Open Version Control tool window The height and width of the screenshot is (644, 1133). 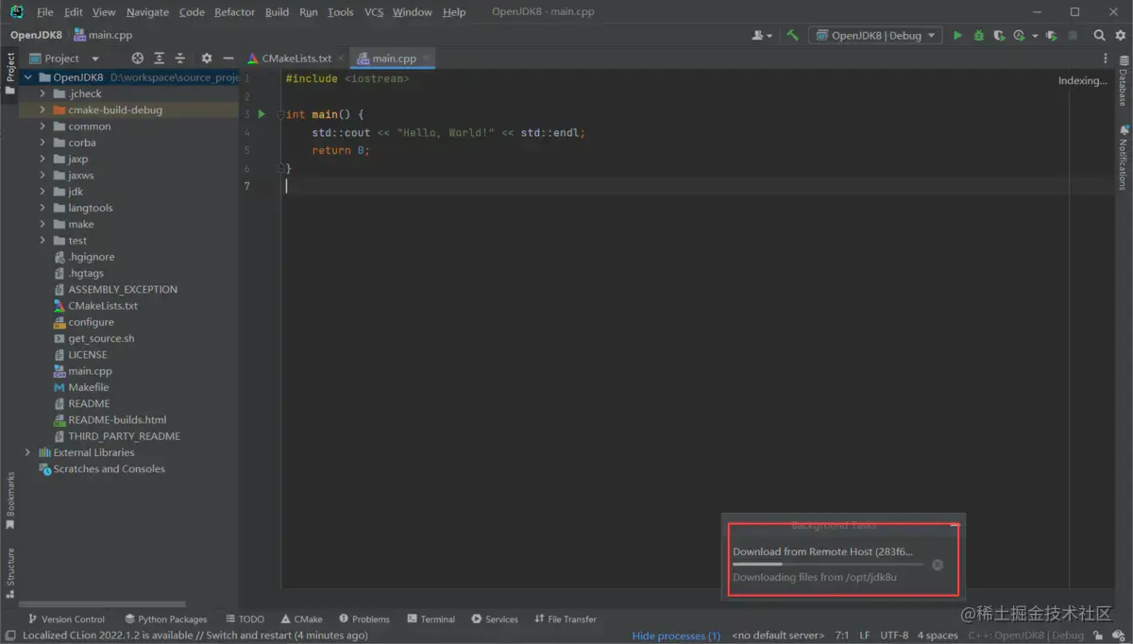(x=65, y=619)
